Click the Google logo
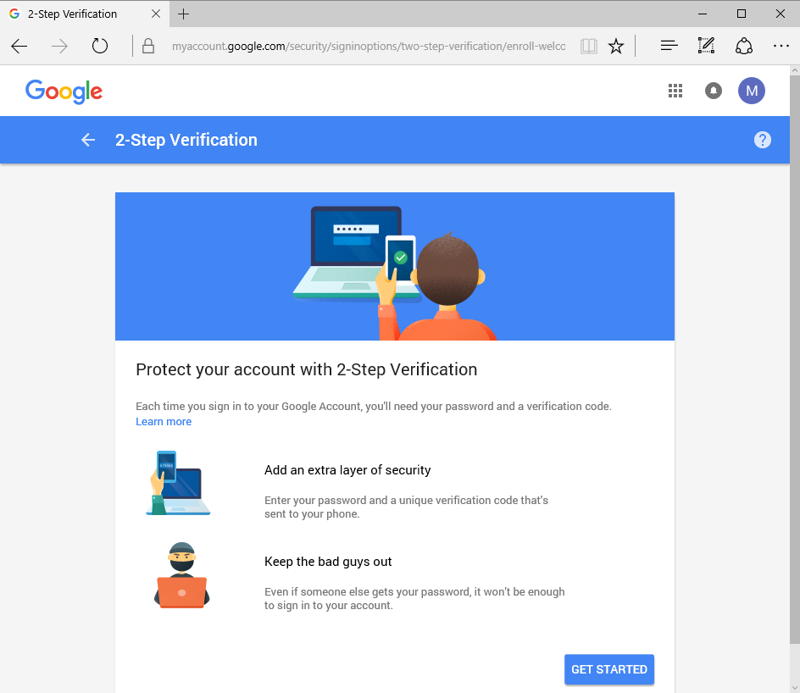 pyautogui.click(x=64, y=91)
